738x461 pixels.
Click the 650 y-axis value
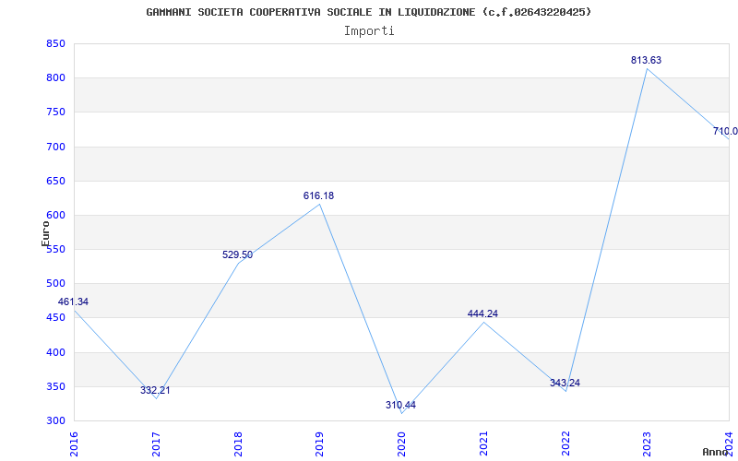(55, 181)
